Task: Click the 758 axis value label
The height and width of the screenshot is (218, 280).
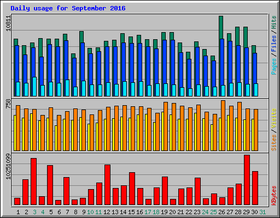Action: point(8,104)
